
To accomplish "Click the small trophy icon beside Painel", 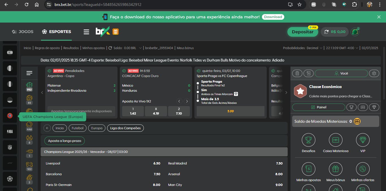I will click(x=352, y=107).
